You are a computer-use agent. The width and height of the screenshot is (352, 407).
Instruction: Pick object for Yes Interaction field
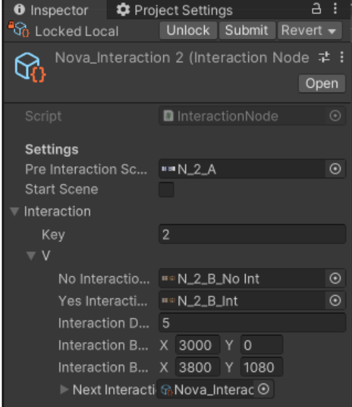335,300
